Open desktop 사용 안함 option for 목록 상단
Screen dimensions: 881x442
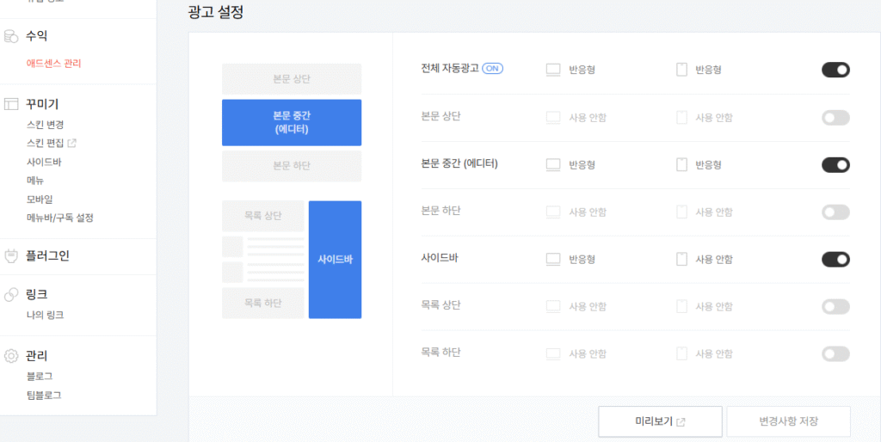pos(588,307)
